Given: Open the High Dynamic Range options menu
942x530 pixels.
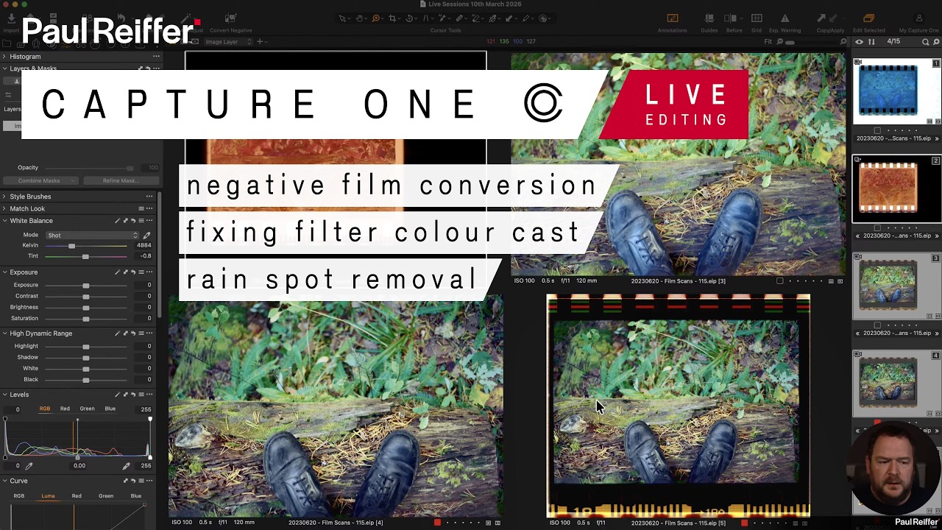Looking at the screenshot, I should pyautogui.click(x=149, y=333).
